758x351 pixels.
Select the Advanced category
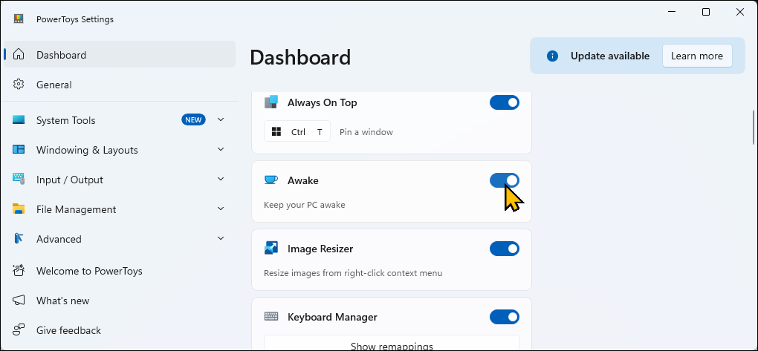120,239
